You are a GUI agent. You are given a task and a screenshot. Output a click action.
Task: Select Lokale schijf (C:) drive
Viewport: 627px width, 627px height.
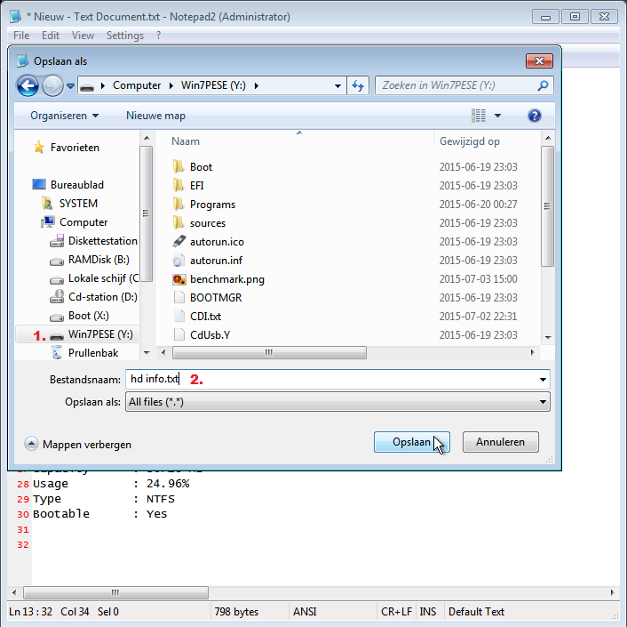(x=94, y=278)
